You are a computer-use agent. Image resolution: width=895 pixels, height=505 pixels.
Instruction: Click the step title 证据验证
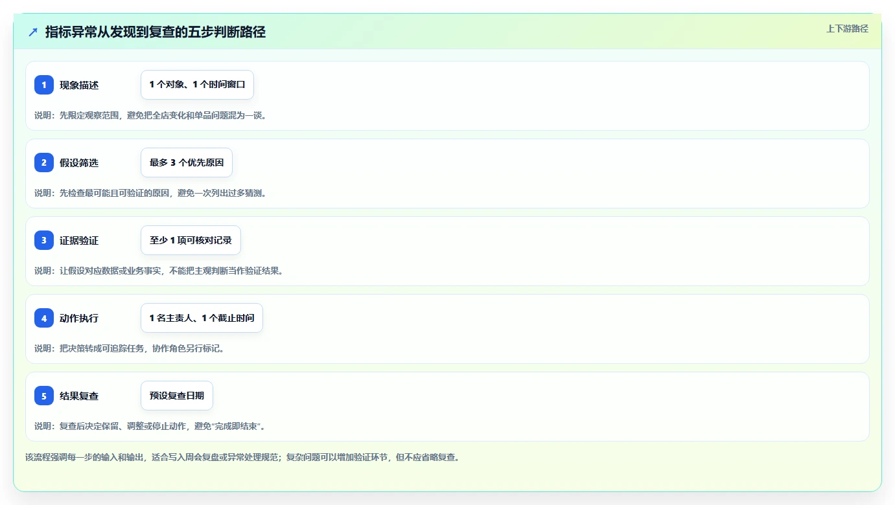click(x=79, y=240)
